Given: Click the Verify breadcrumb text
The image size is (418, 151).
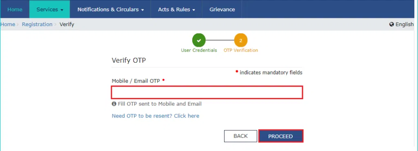Looking at the screenshot, I should 67,24.
